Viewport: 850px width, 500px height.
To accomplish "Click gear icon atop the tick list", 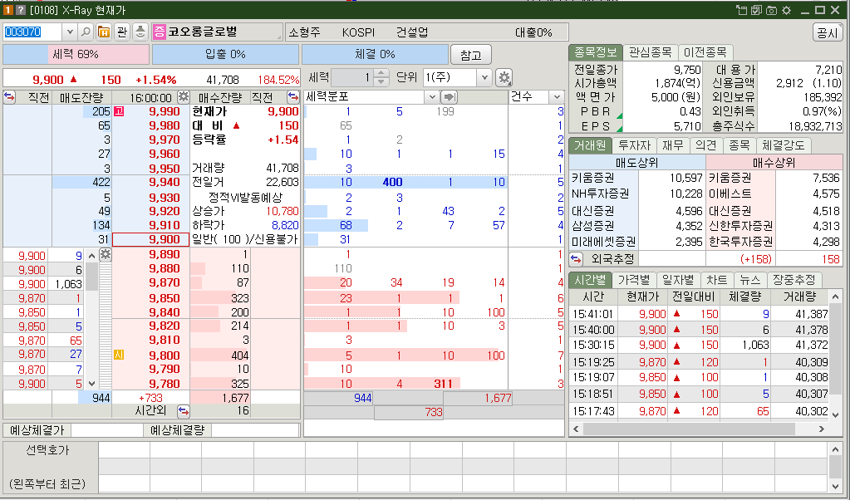I will point(106,255).
